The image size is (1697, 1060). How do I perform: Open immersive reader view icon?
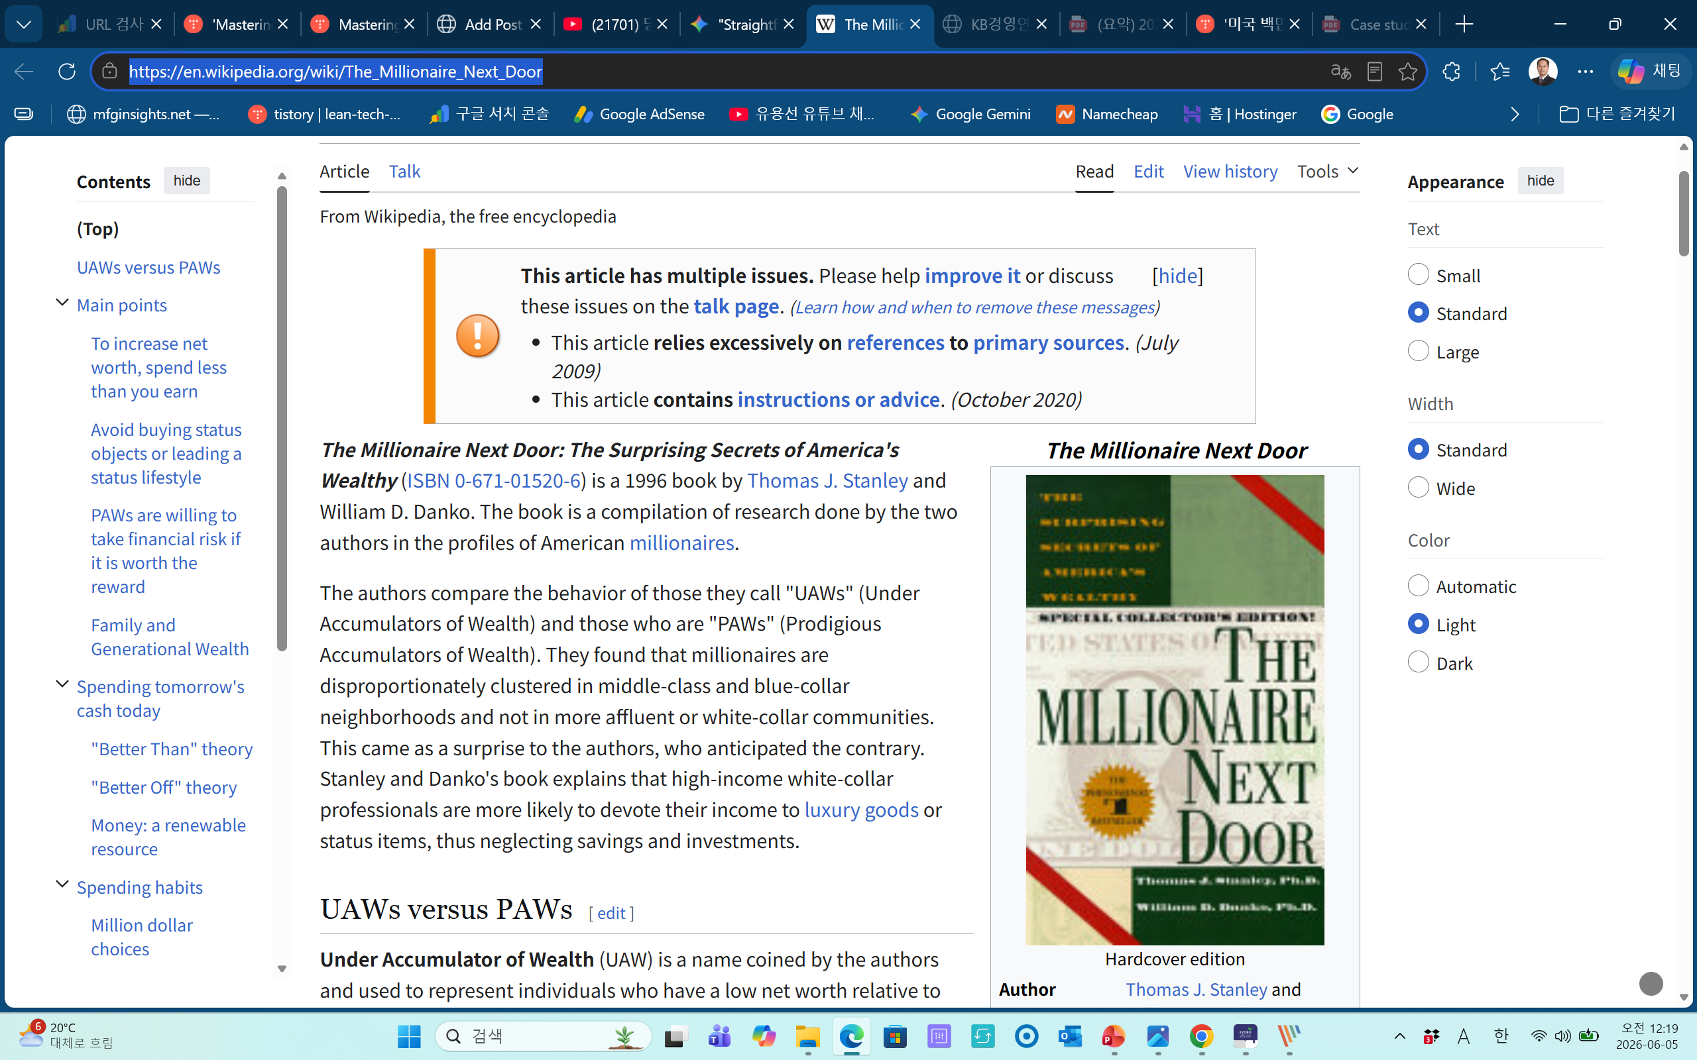1374,72
